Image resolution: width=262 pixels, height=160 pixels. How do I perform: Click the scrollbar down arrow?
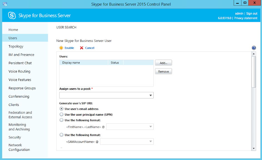point(254,148)
